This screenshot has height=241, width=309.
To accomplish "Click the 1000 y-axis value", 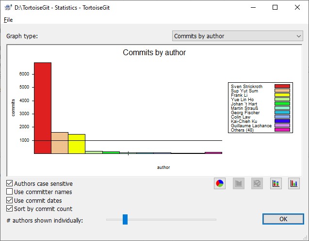I will tap(24, 140).
